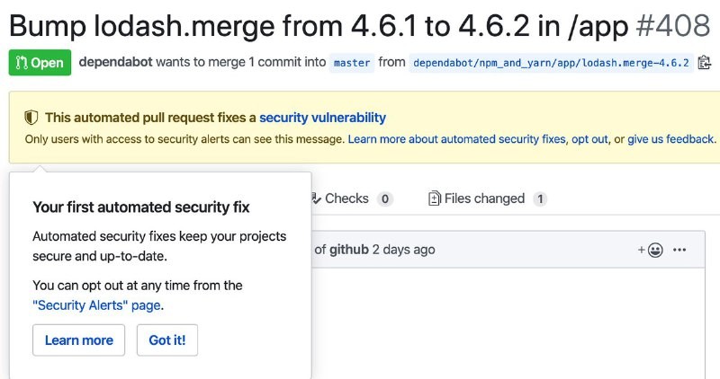Click the shield icon in security banner
720x379 pixels.
(31, 117)
